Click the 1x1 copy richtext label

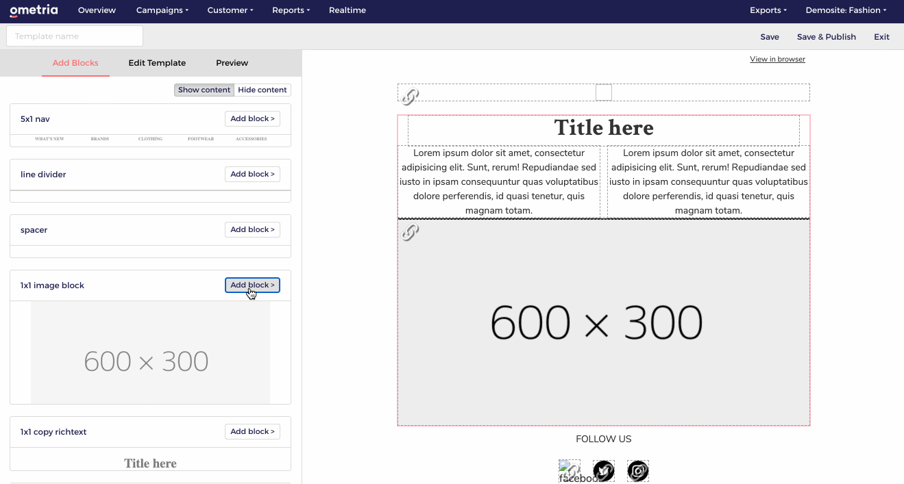click(x=53, y=432)
